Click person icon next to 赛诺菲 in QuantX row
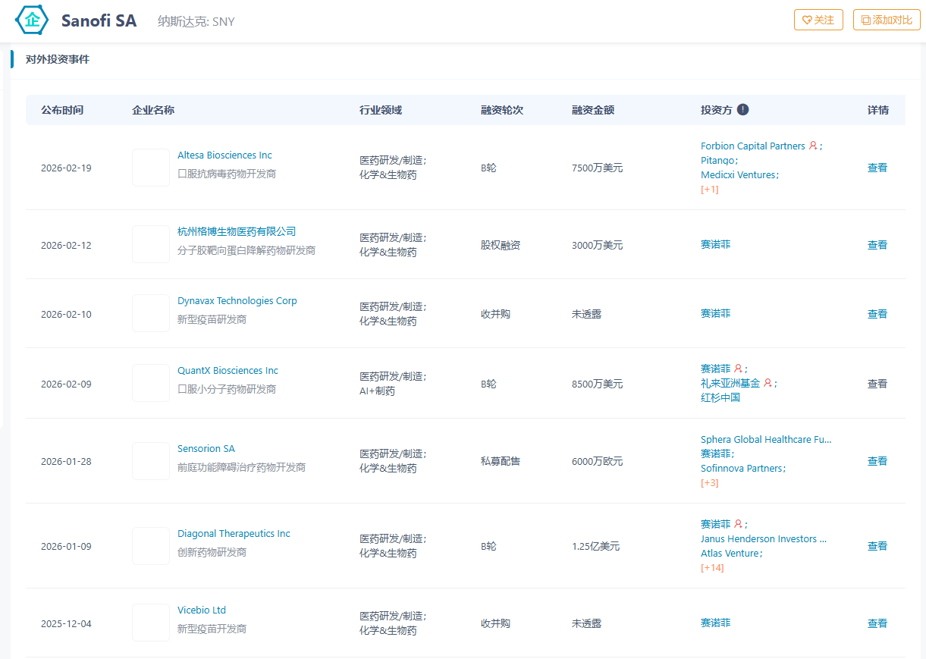This screenshot has height=659, width=926. click(738, 369)
